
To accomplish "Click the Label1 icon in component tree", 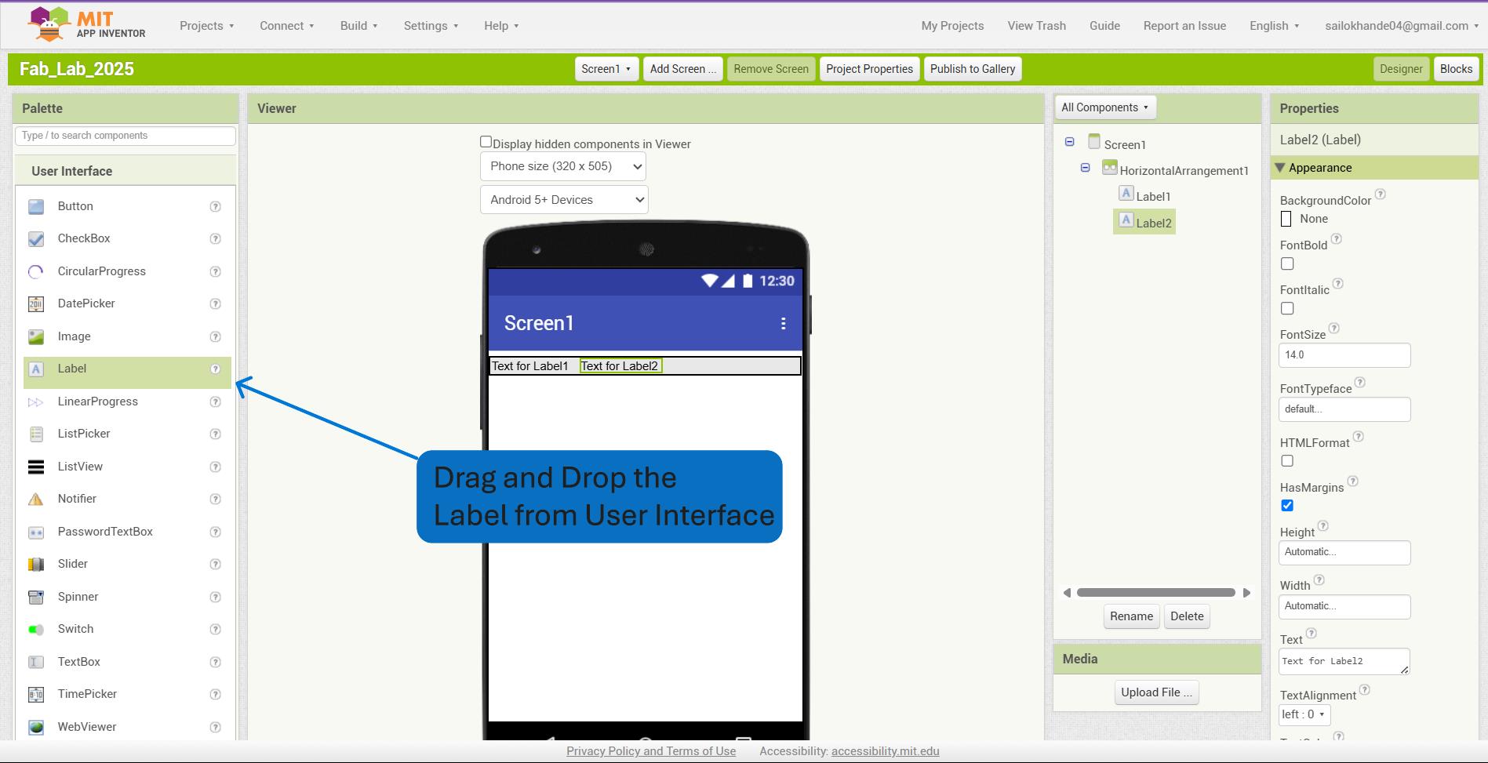I will click(1126, 194).
